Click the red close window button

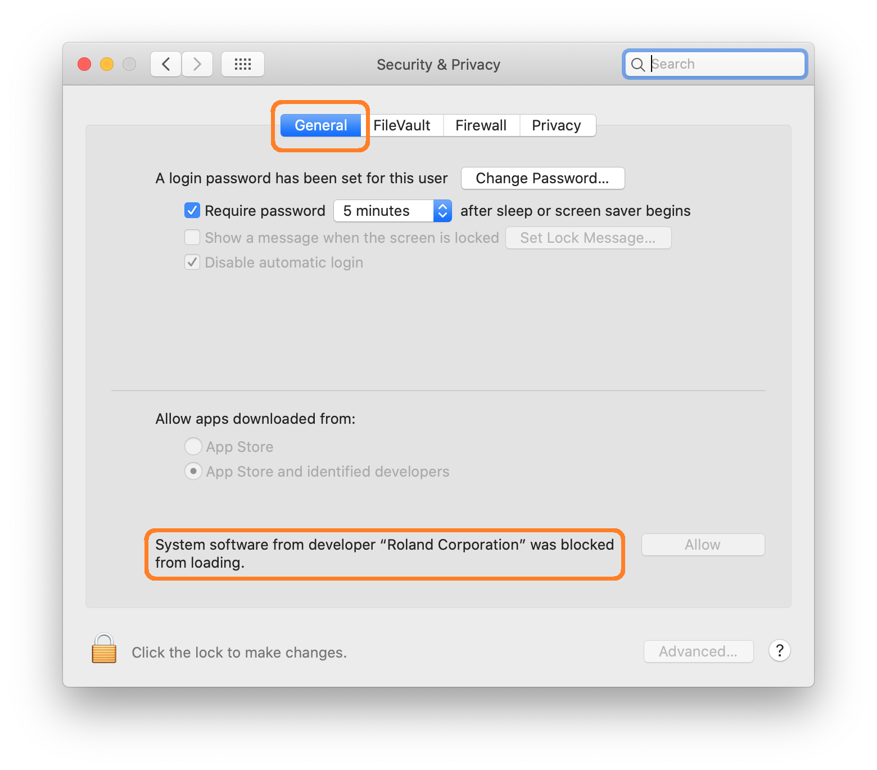84,64
